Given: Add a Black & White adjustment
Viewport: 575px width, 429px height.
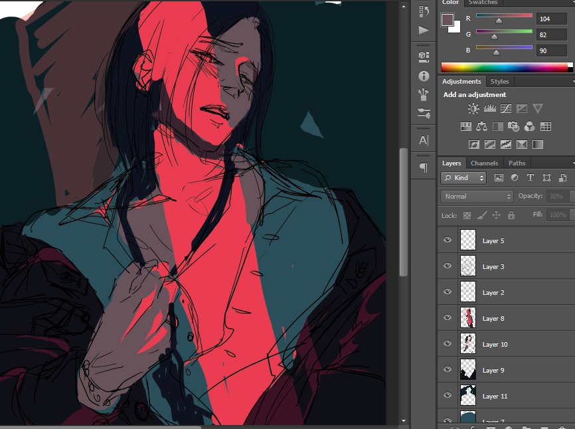Looking at the screenshot, I should 497,126.
